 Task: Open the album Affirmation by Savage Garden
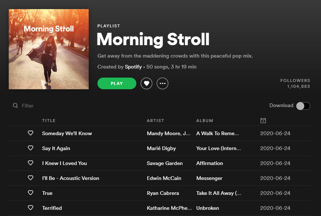tap(209, 163)
